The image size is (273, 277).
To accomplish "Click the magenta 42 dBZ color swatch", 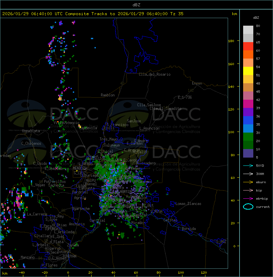I will [248, 104].
